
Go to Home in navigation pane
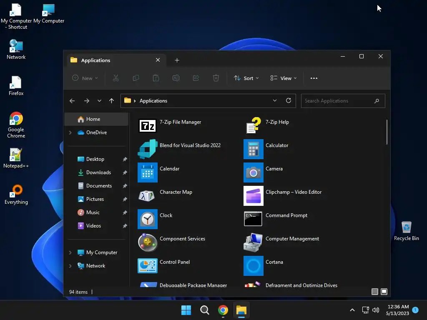click(x=96, y=119)
